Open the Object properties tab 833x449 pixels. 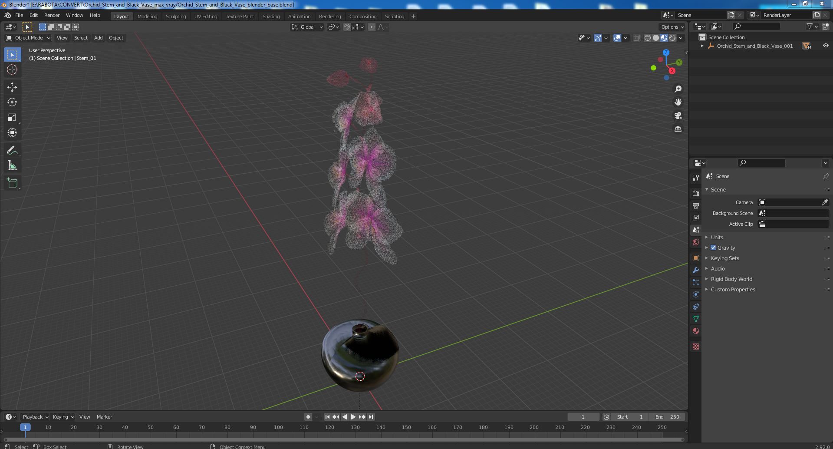click(x=696, y=258)
